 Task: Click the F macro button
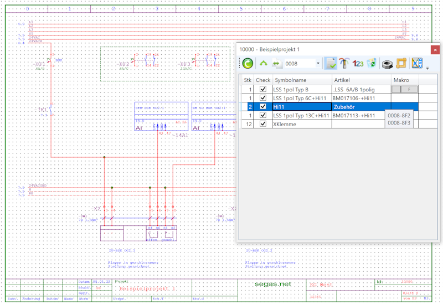click(409, 90)
